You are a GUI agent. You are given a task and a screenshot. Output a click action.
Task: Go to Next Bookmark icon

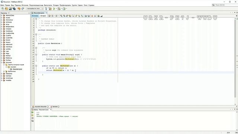[79, 16]
